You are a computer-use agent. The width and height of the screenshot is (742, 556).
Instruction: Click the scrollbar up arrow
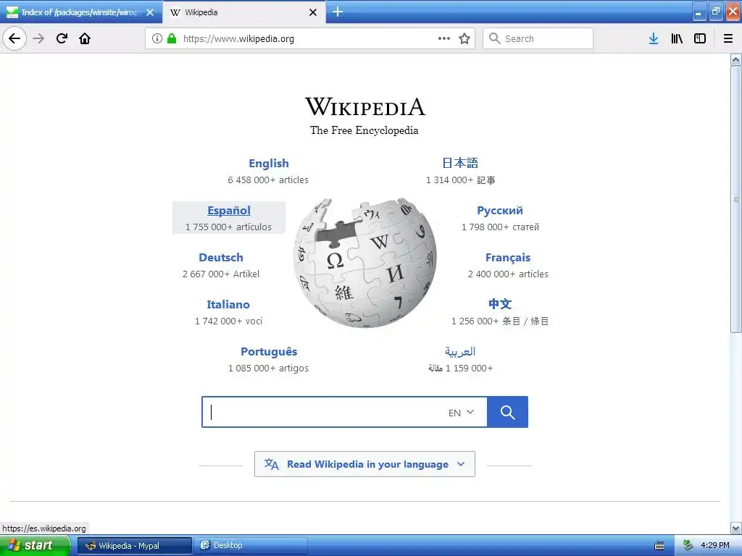736,59
